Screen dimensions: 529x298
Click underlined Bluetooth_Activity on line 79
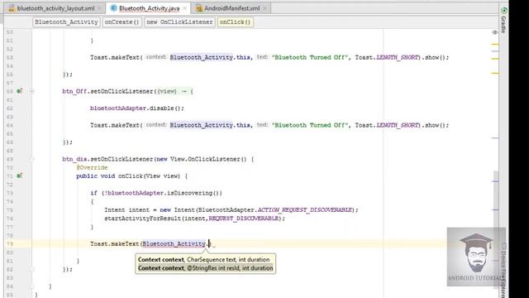pos(174,243)
